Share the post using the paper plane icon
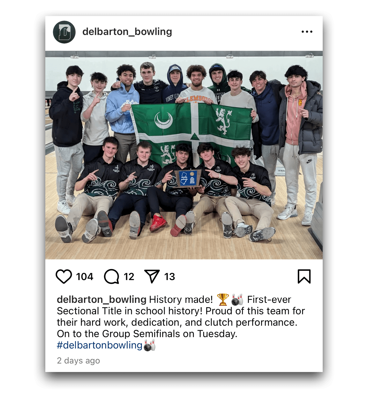 tap(152, 276)
